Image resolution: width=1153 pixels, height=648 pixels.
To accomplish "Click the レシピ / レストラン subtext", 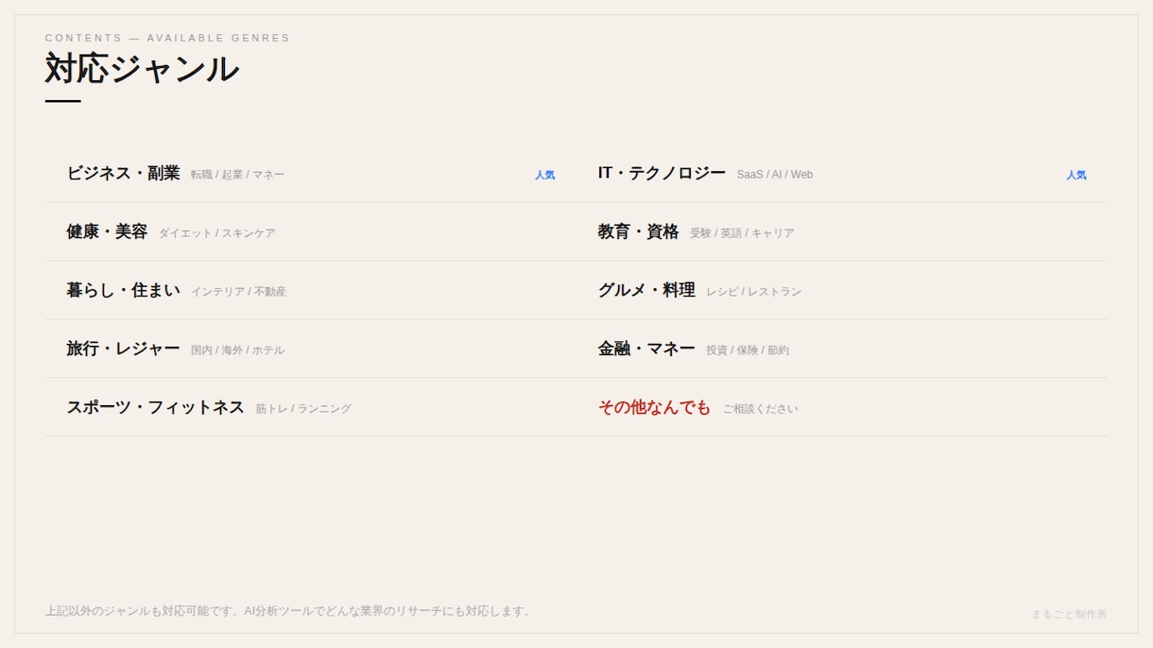I will point(753,292).
